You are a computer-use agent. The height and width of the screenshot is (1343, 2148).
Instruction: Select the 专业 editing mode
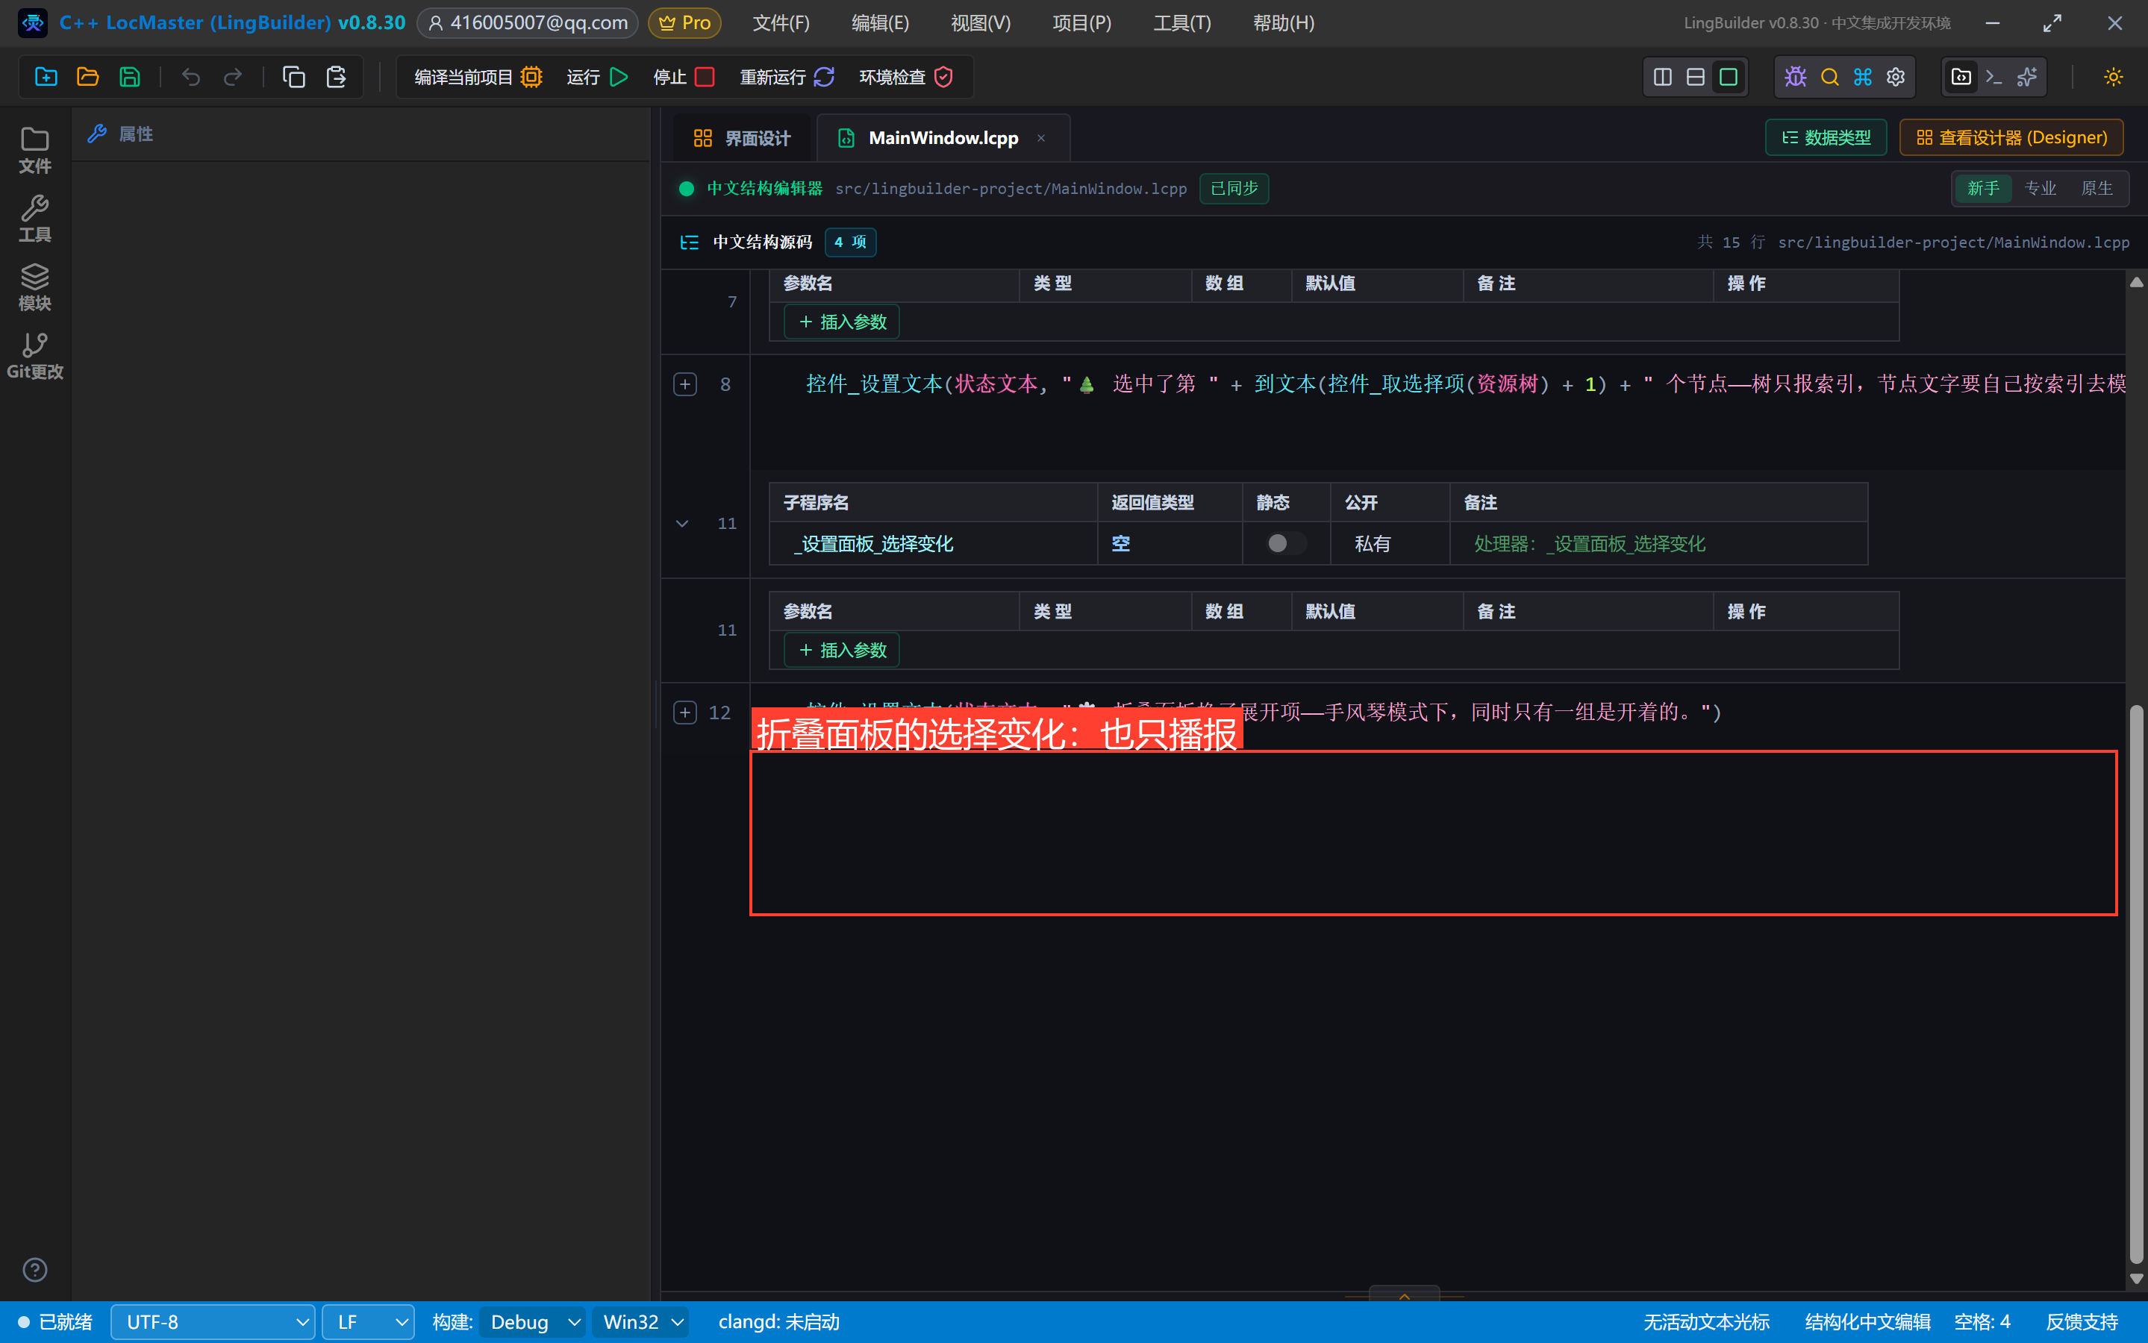[x=2041, y=188]
